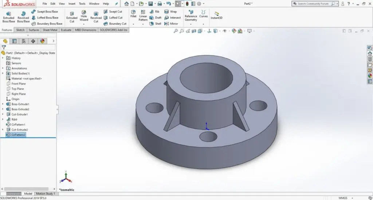Choose the Shell tool
This screenshot has width=373, height=200.
tap(155, 24)
